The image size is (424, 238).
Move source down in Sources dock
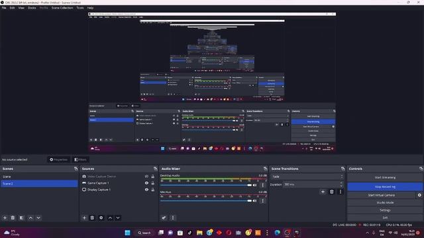click(118, 218)
